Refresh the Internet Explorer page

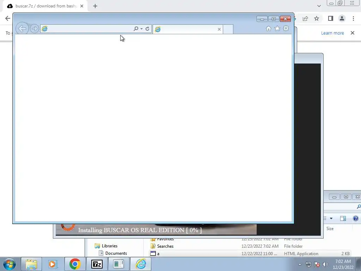147,29
